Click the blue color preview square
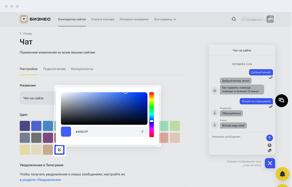Viewport: 292px width, 187px height. pos(66,131)
